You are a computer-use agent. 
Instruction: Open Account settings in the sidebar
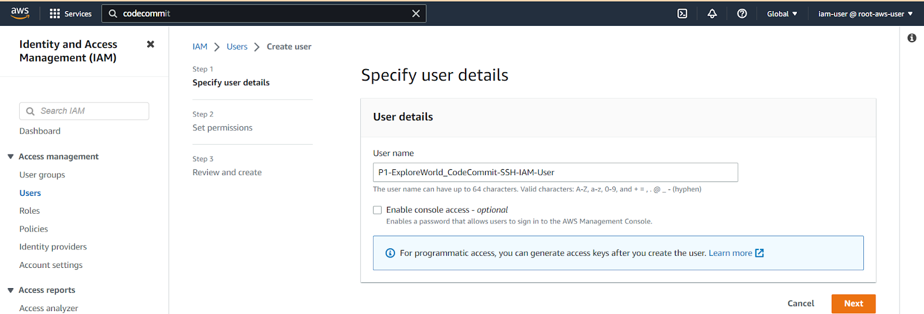tap(51, 265)
